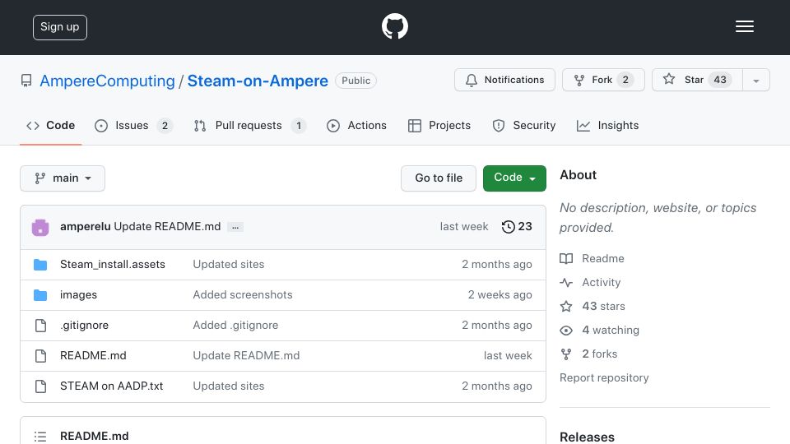
Task: Click the Actions play icon
Action: click(333, 125)
